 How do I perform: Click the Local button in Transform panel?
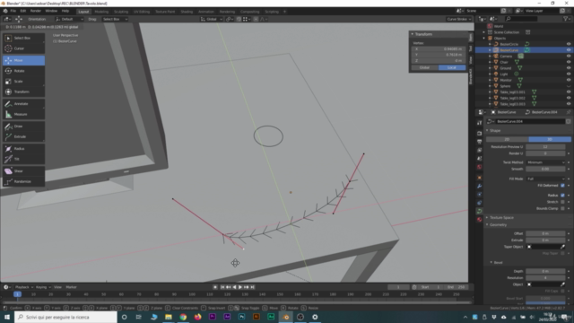click(x=452, y=68)
